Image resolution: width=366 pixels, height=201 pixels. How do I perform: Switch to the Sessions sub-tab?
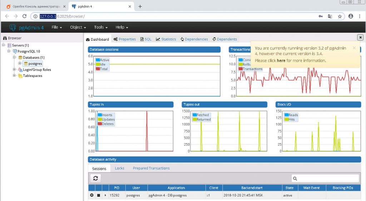pyautogui.click(x=99, y=169)
